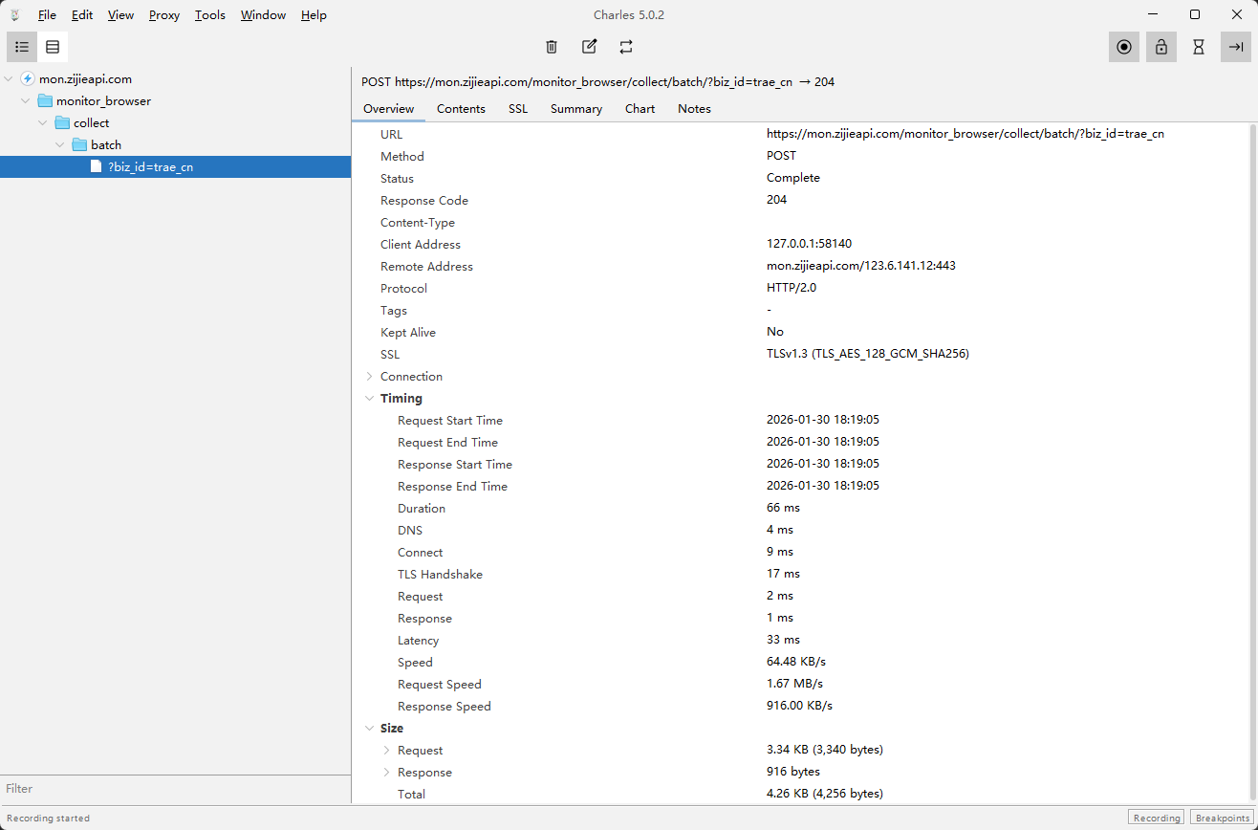Image resolution: width=1258 pixels, height=830 pixels.
Task: Click the Latency value 33 ms
Action: (x=783, y=640)
